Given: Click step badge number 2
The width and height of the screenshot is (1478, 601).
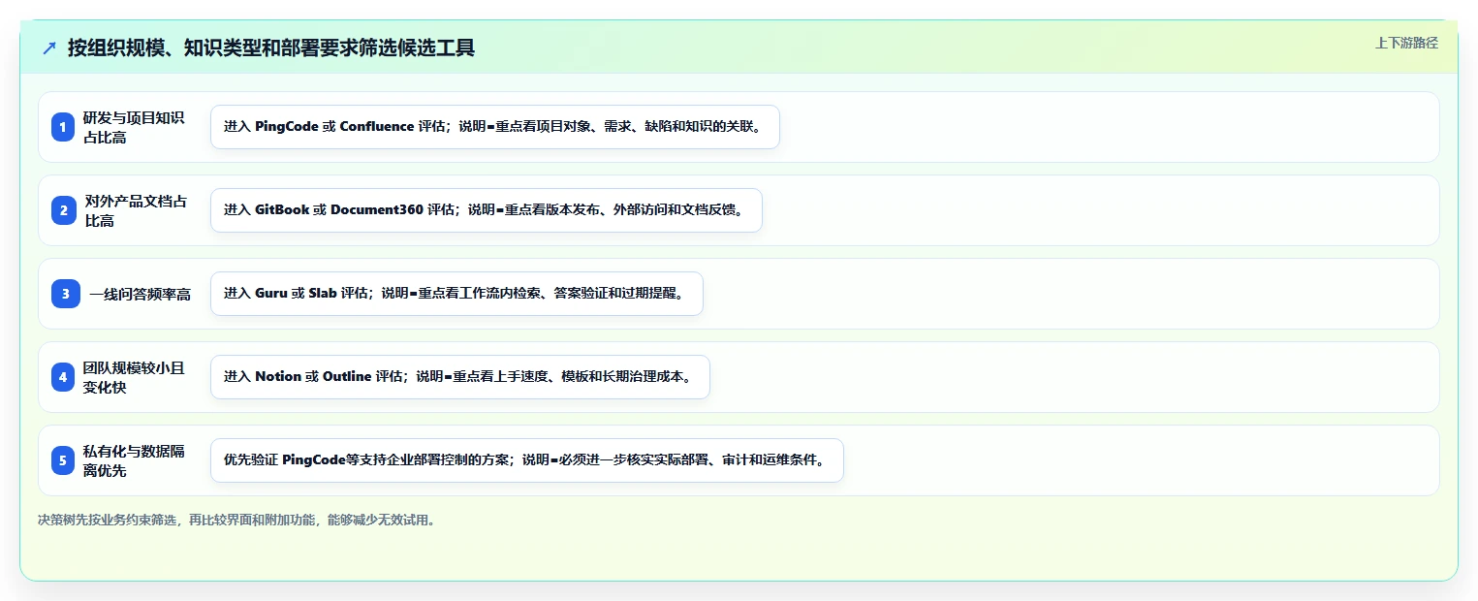Looking at the screenshot, I should [x=63, y=210].
